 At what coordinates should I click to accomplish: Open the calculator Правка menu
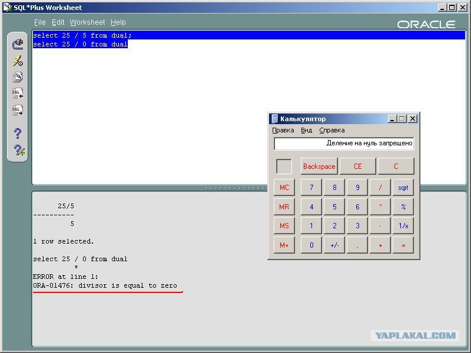(283, 130)
